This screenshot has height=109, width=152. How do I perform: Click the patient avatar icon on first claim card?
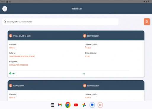(x=11, y=36)
